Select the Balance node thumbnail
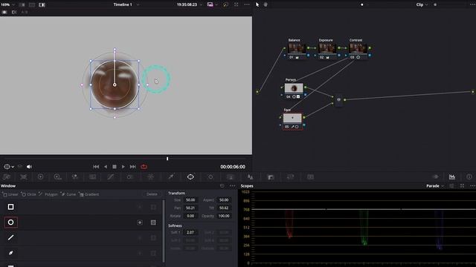This screenshot has width=476, height=267. (x=297, y=48)
